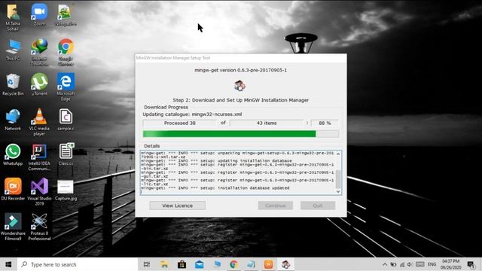Open the taskbar clock and date
The width and height of the screenshot is (482, 271).
point(450,264)
